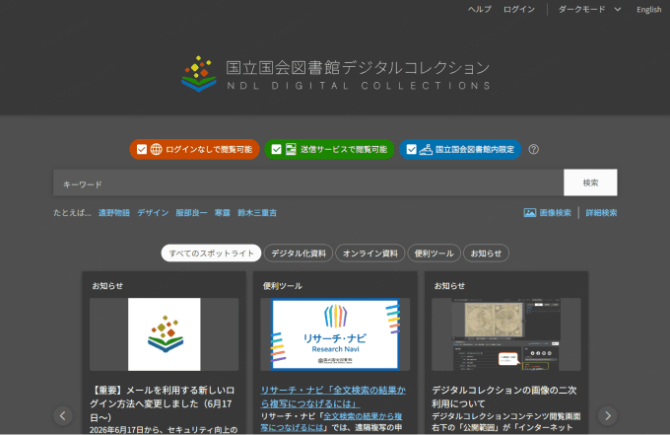Click the 検索 search button
This screenshot has width=670, height=435.
pos(590,182)
